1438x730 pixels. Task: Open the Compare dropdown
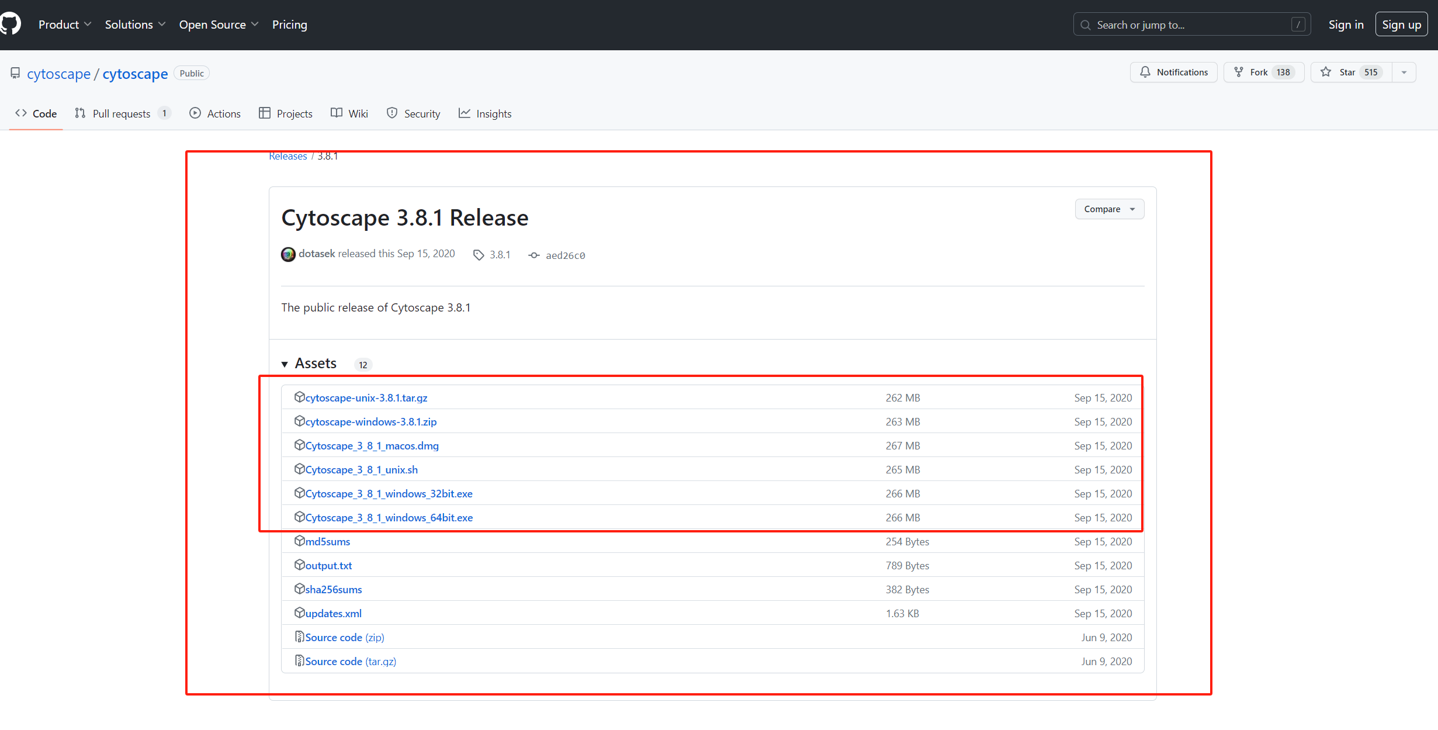(1109, 209)
